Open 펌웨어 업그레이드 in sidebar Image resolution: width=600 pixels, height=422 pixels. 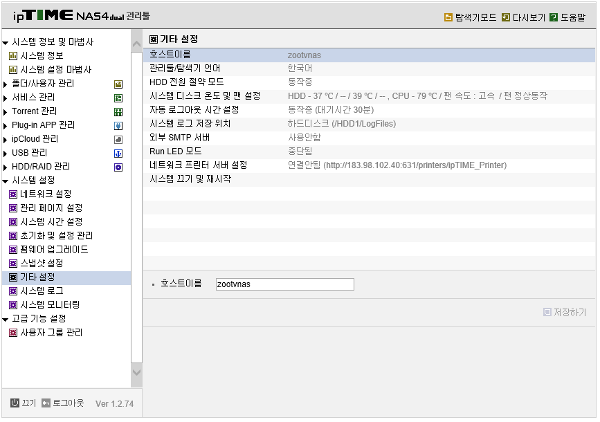(x=54, y=250)
